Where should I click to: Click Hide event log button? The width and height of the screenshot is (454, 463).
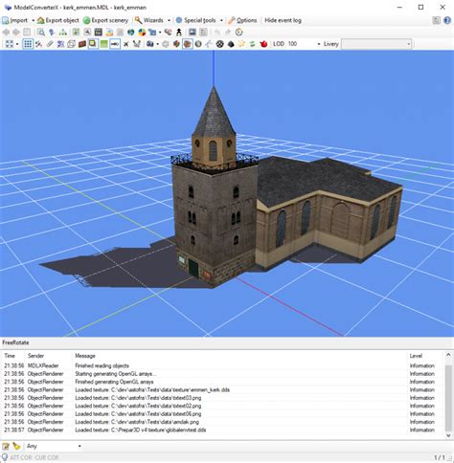tap(283, 20)
